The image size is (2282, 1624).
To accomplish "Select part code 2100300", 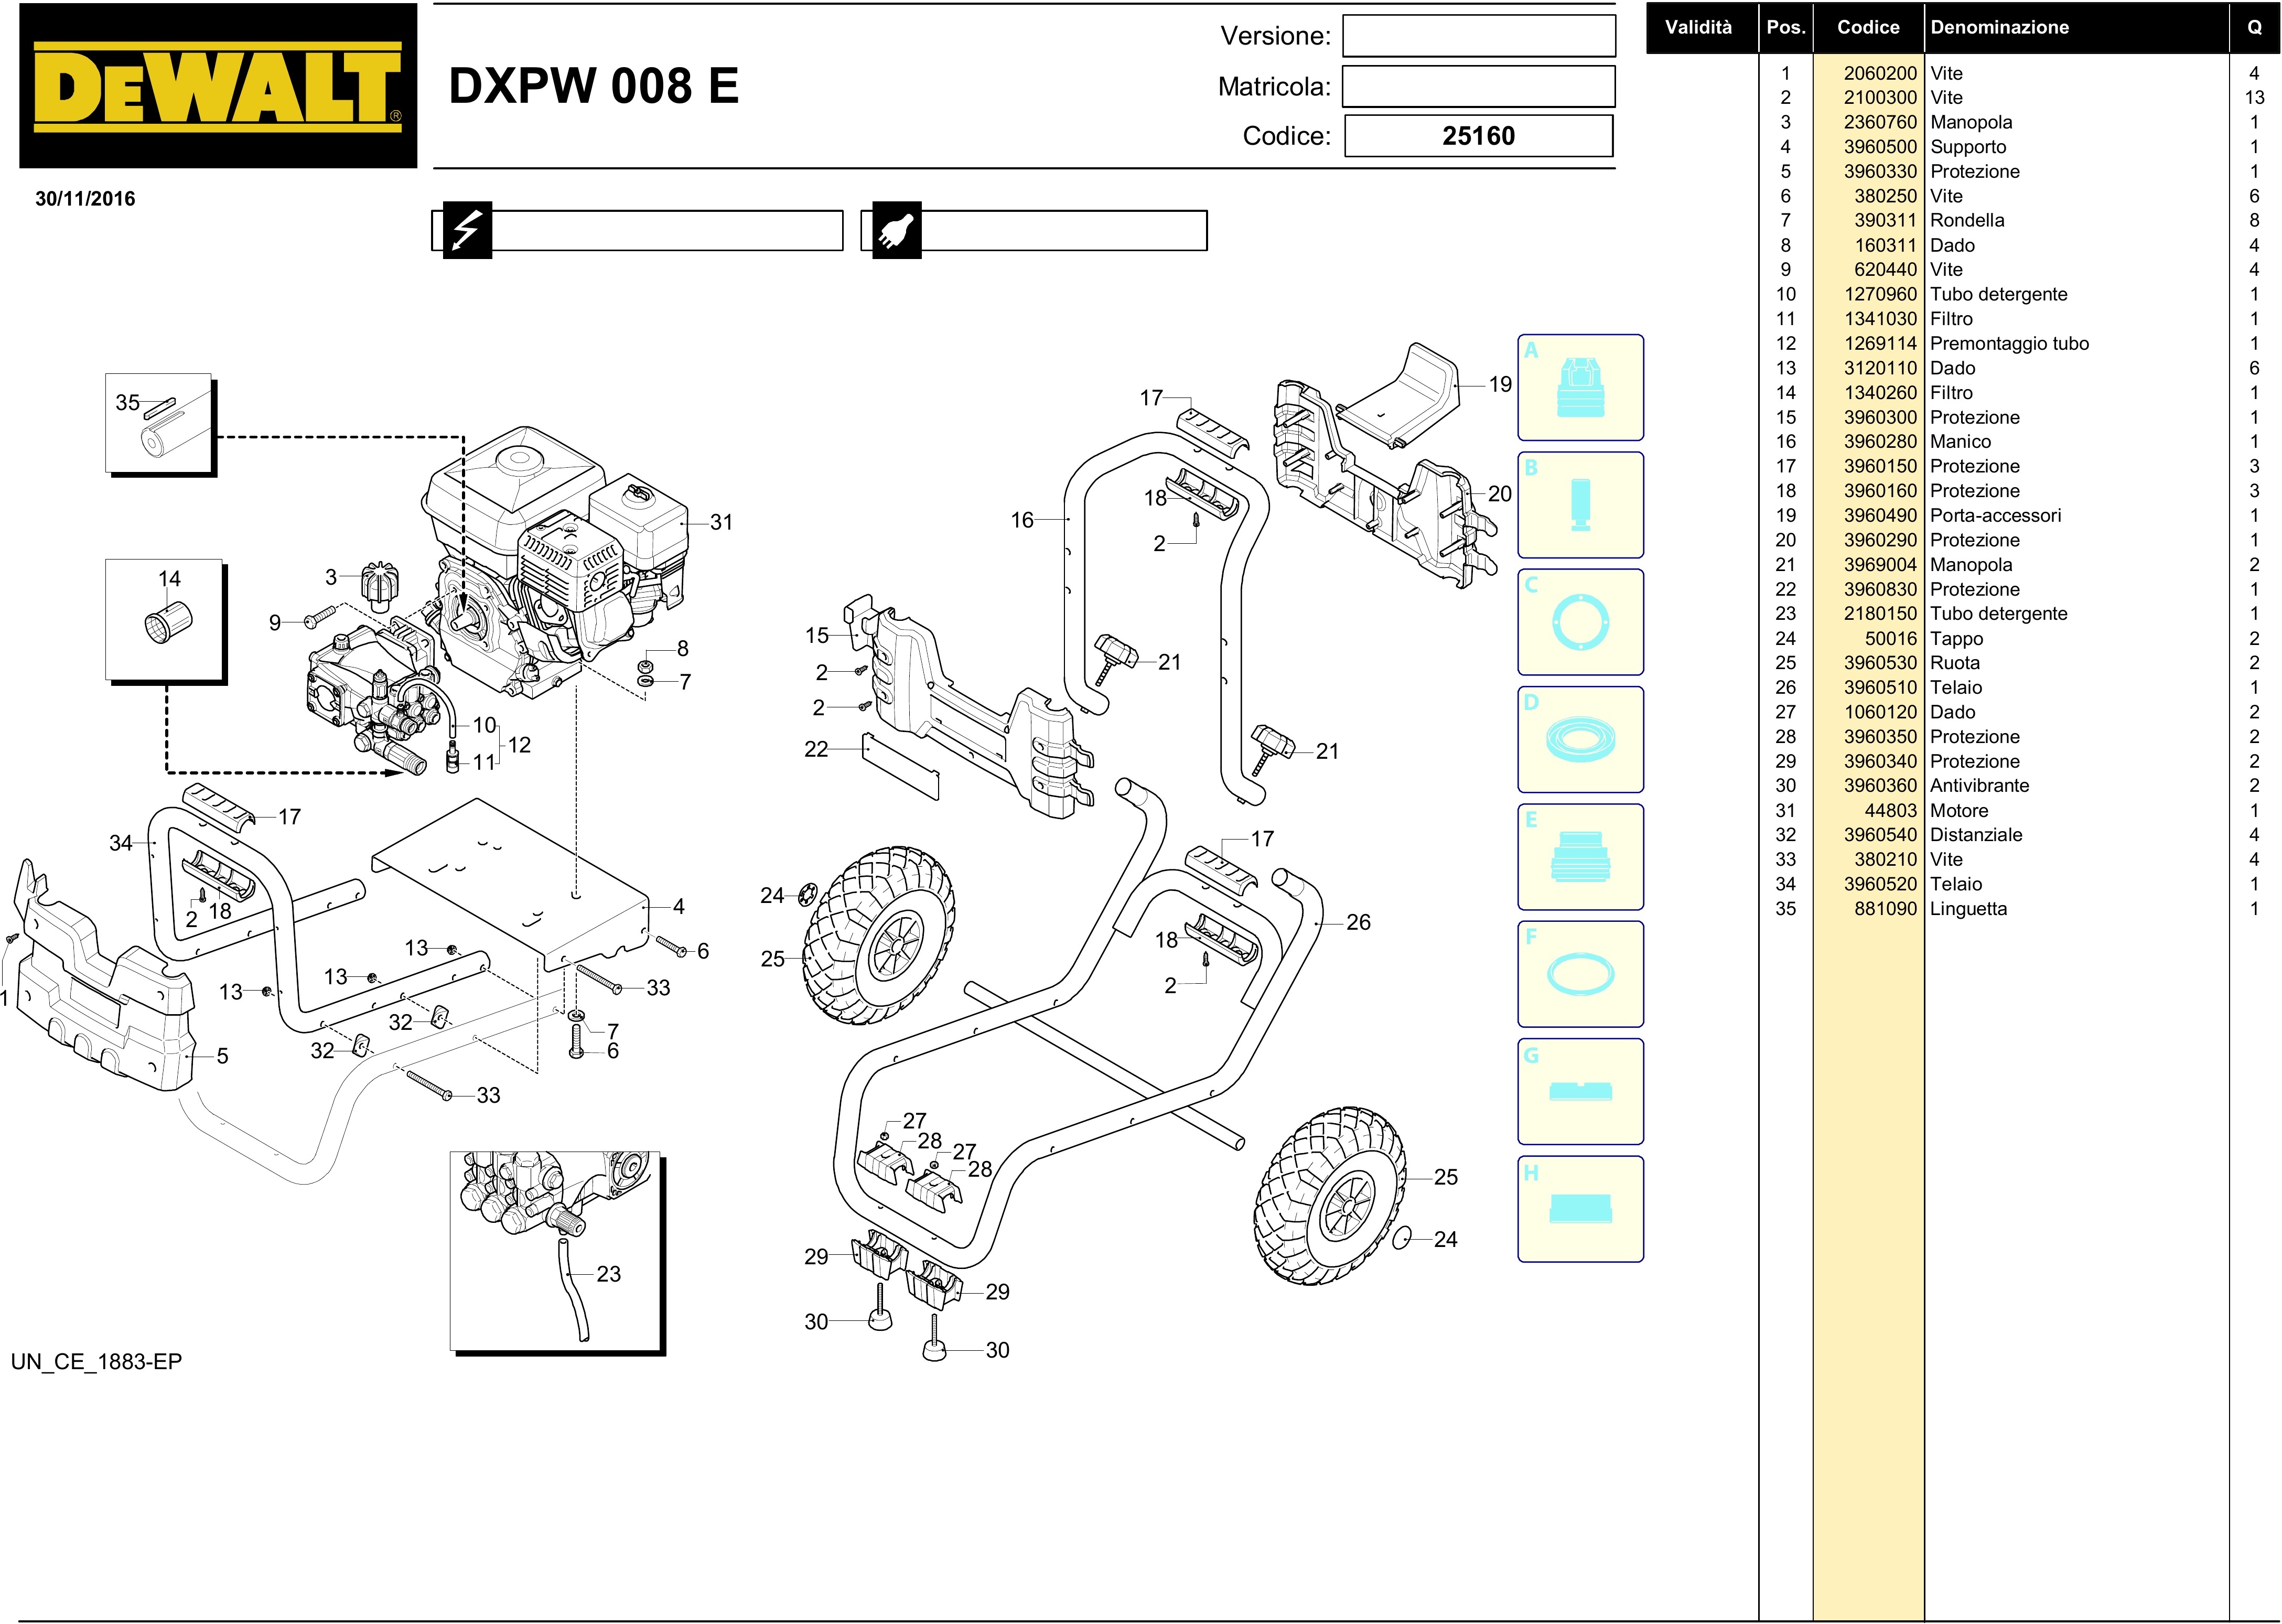I will coord(1880,97).
